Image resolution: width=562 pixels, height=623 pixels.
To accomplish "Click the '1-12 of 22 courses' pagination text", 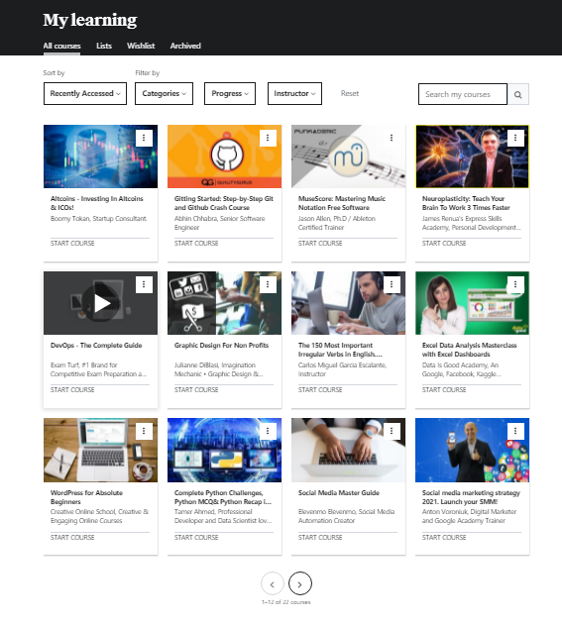I will [286, 602].
